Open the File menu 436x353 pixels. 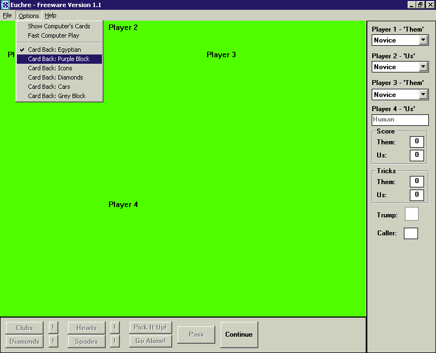click(x=7, y=15)
